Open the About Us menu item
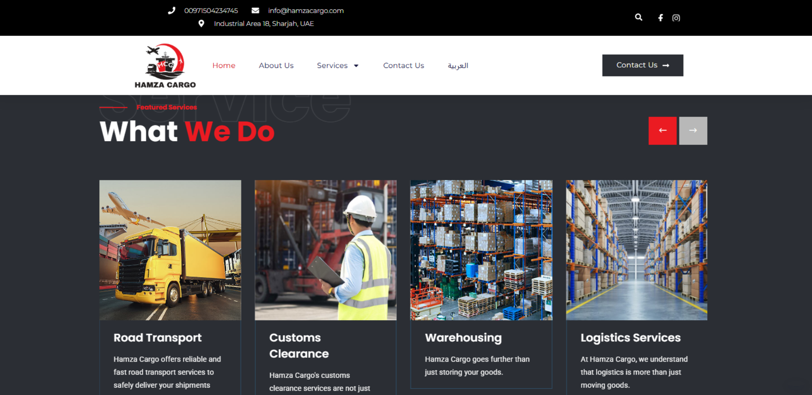Screen dimensions: 812x395 coord(276,65)
